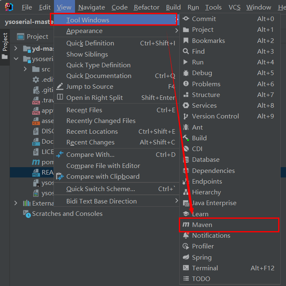The image size is (286, 286).
Task: Expand the yd-mas project folder
Action: pos(16,48)
